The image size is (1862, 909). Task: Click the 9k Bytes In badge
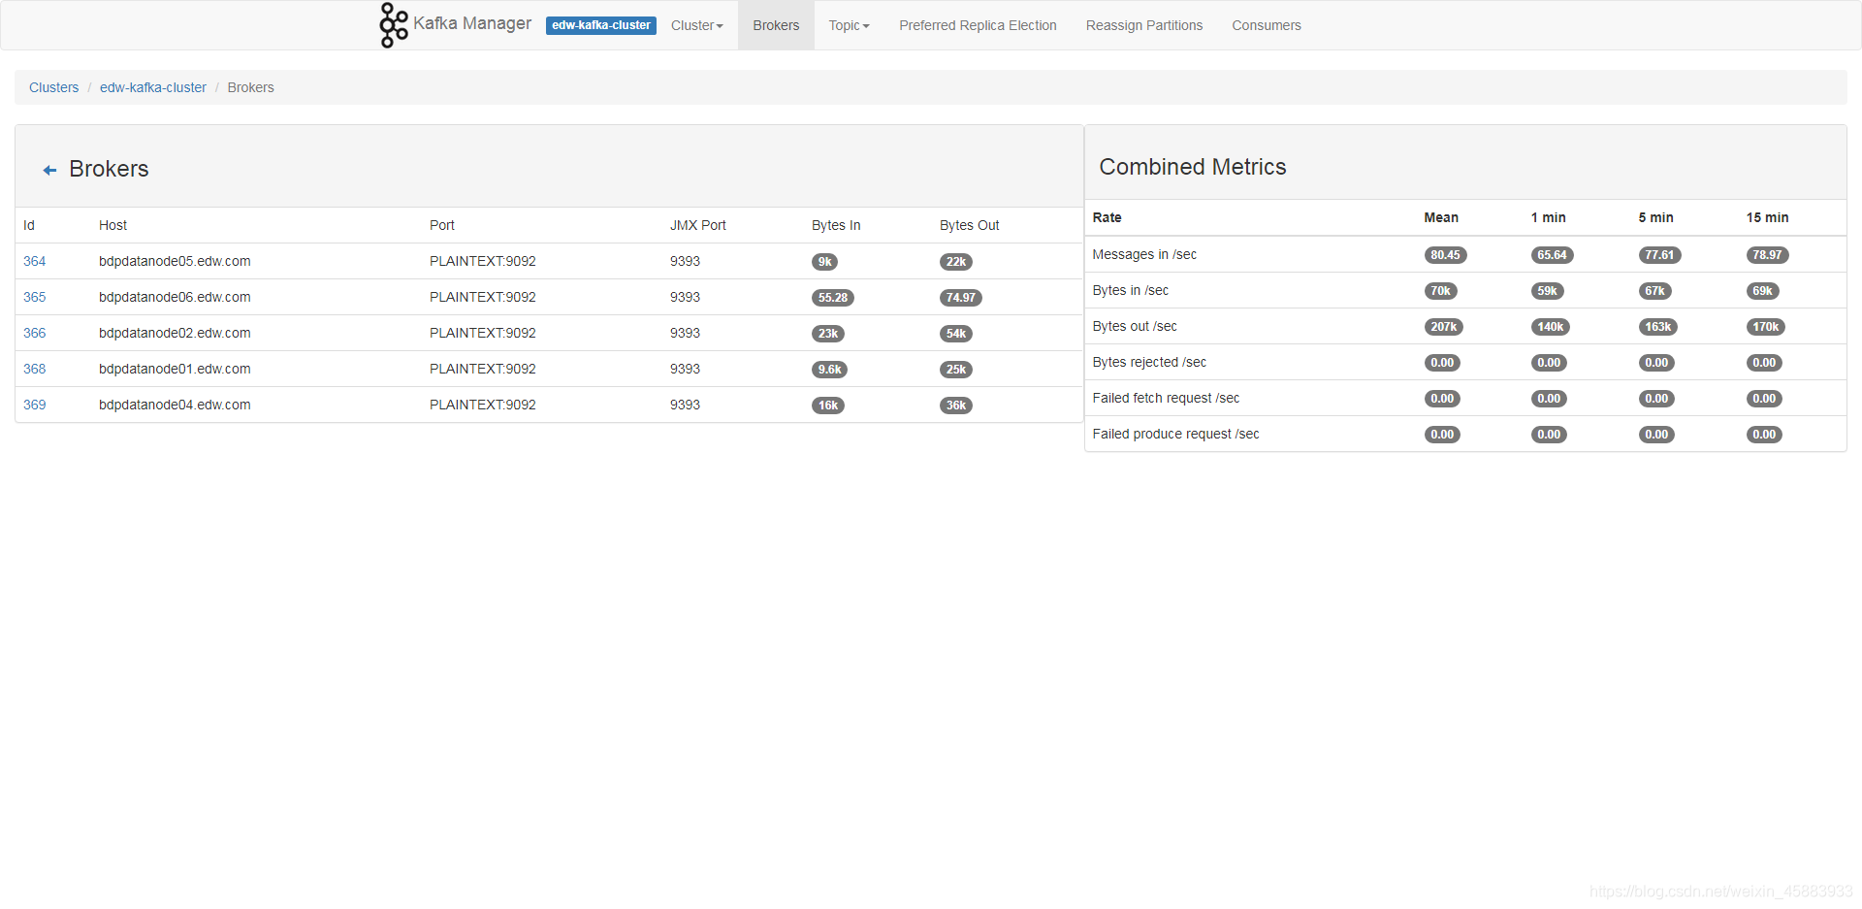(x=824, y=262)
